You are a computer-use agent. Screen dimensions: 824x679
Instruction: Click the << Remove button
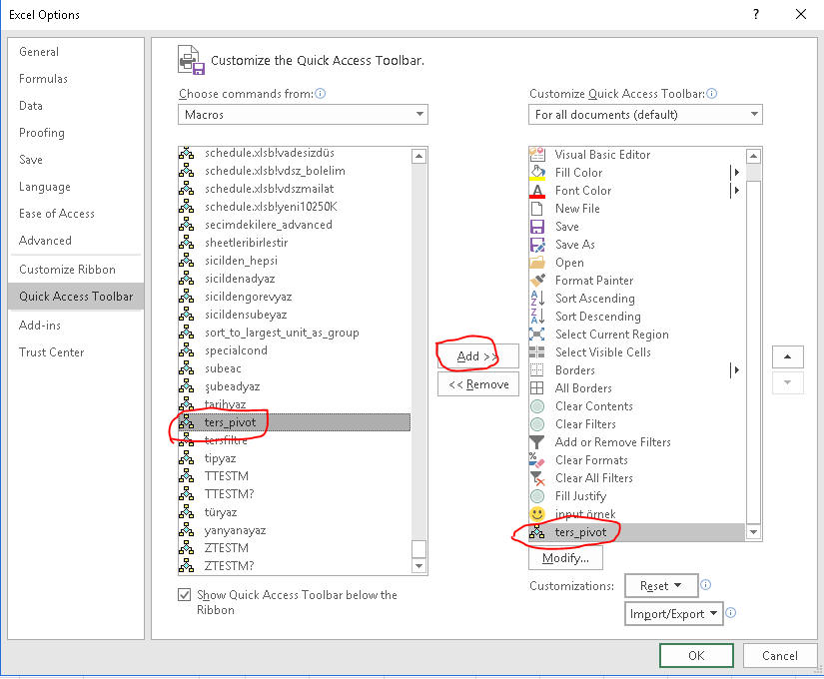[478, 384]
